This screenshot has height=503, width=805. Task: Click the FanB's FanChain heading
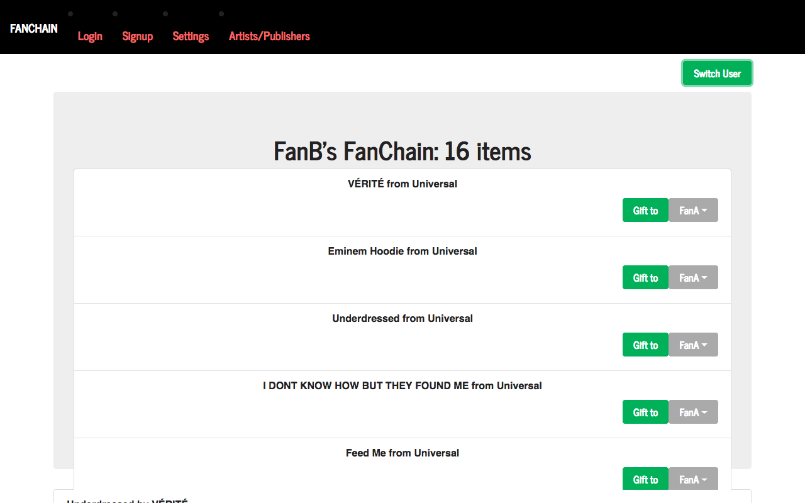click(402, 152)
